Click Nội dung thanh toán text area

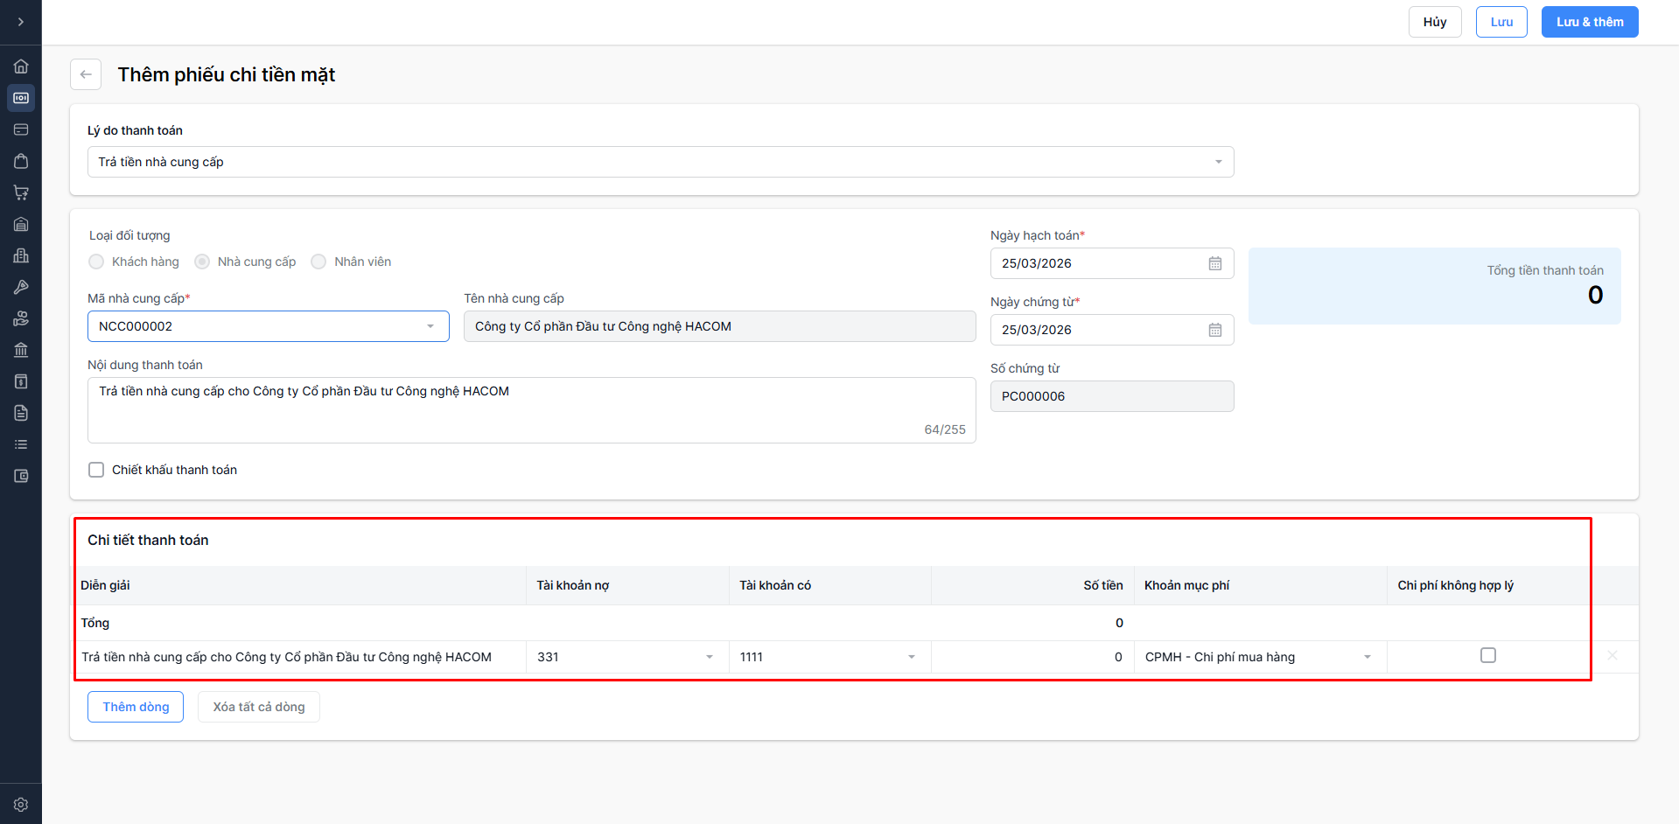[531, 409]
